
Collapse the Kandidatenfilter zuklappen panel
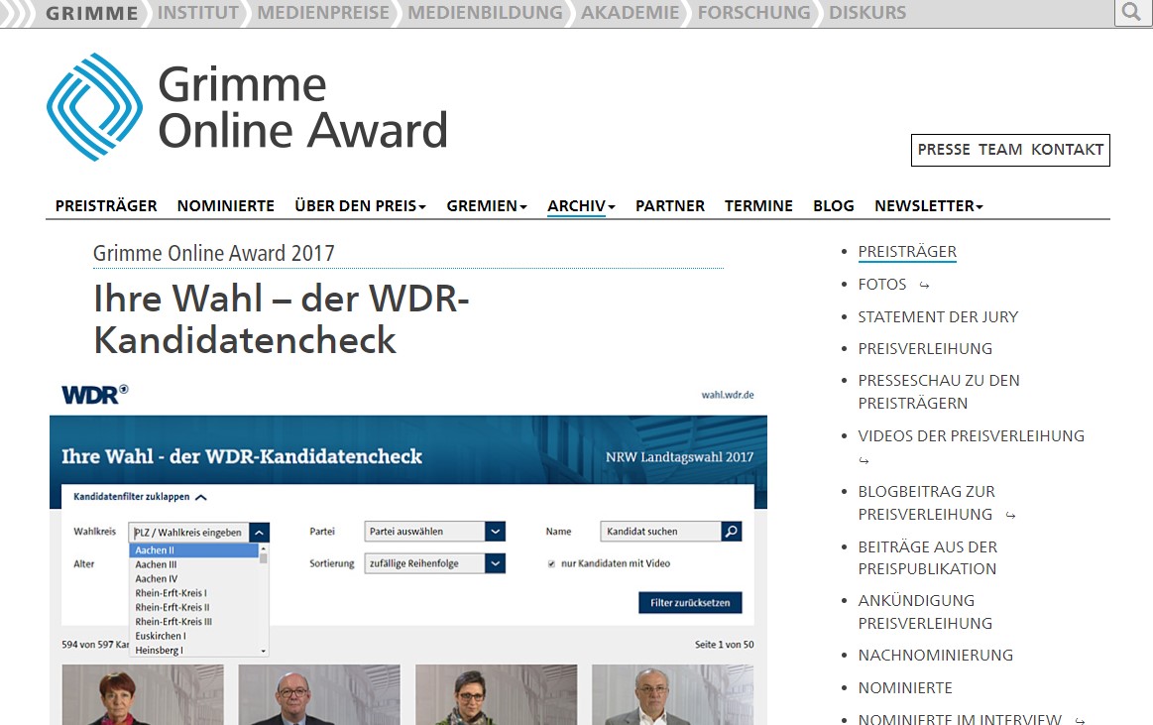coord(140,497)
